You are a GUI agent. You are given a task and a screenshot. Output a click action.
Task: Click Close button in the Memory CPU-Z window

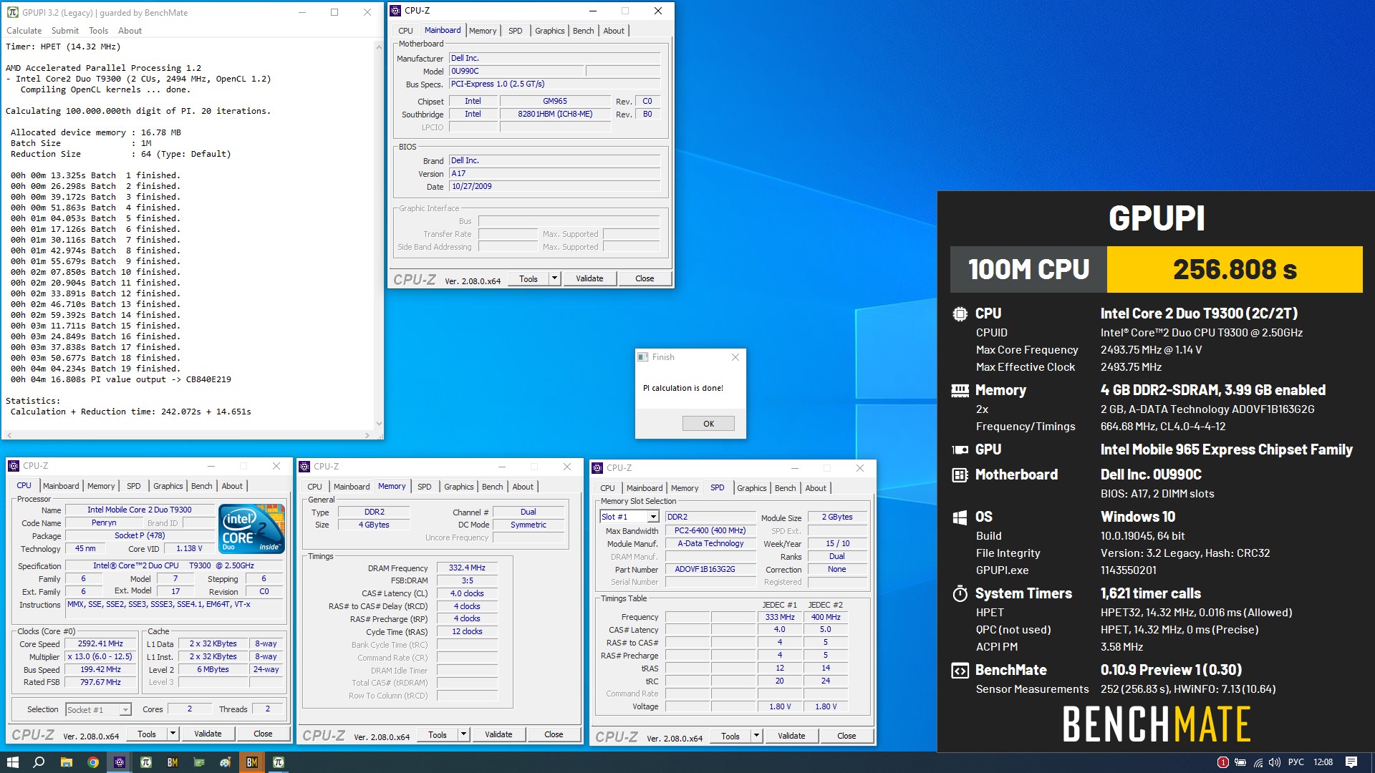pos(554,734)
